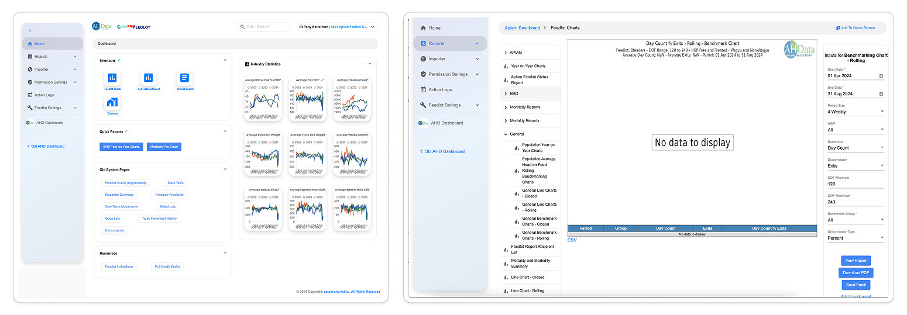Open the Period Size dropdown
The image size is (907, 315).
click(x=856, y=112)
